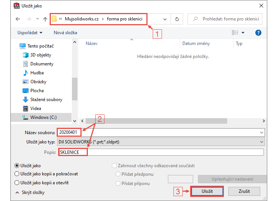Click the Dokumenty page icon

point(26,64)
